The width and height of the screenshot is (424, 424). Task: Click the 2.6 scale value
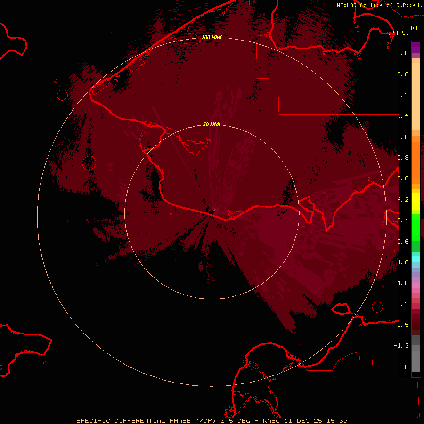coord(403,242)
